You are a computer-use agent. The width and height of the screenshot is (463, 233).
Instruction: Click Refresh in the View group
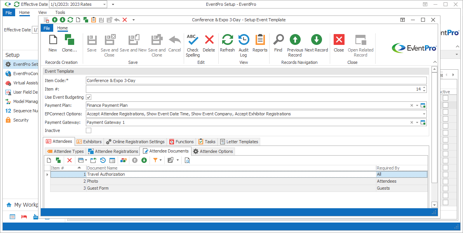[227, 43]
